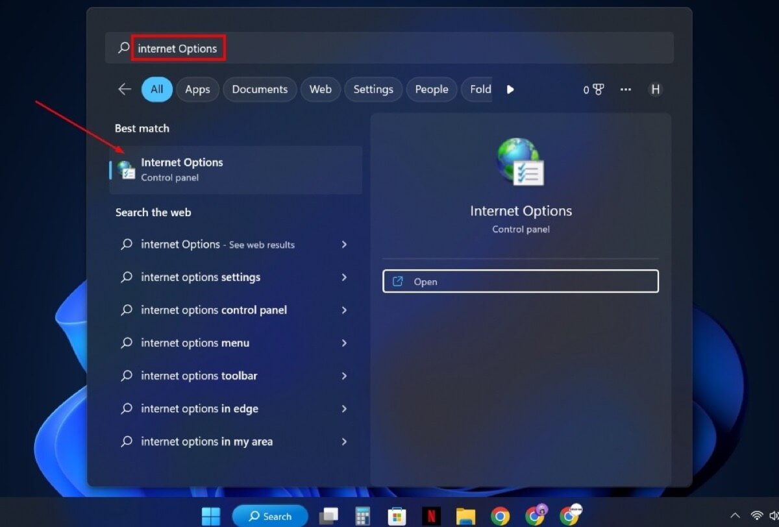
Task: Open the three-dot options menu
Action: click(625, 90)
